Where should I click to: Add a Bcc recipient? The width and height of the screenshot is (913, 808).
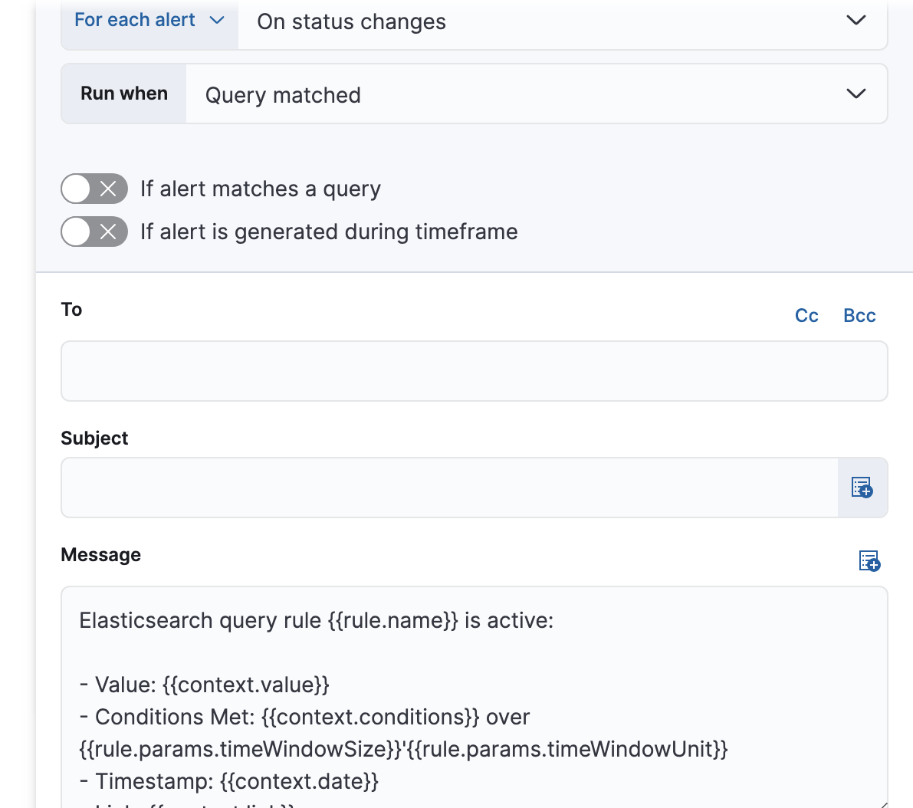pyautogui.click(x=859, y=315)
